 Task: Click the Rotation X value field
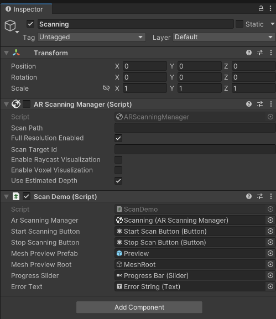coord(145,77)
